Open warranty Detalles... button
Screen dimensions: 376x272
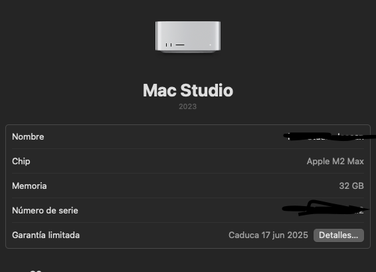coord(339,235)
